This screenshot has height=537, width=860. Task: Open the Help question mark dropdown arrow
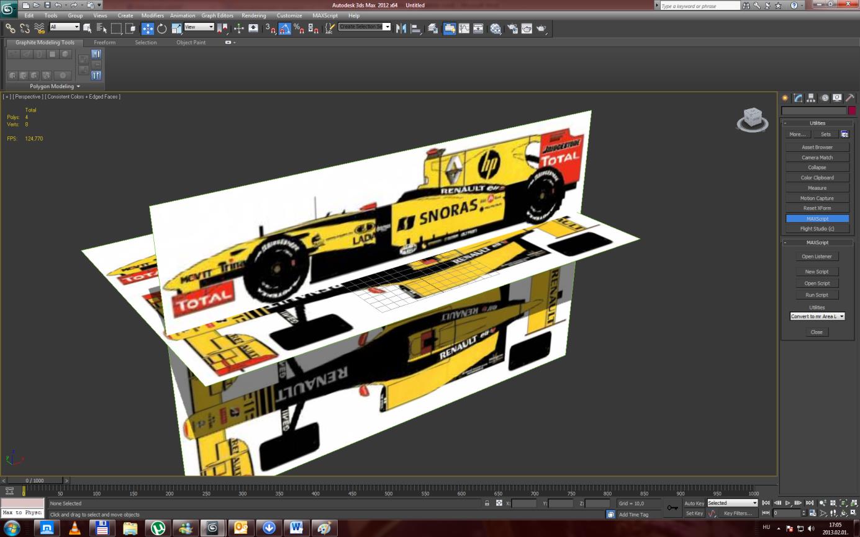tap(803, 6)
